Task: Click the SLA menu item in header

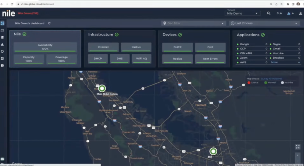Action: 279,13
